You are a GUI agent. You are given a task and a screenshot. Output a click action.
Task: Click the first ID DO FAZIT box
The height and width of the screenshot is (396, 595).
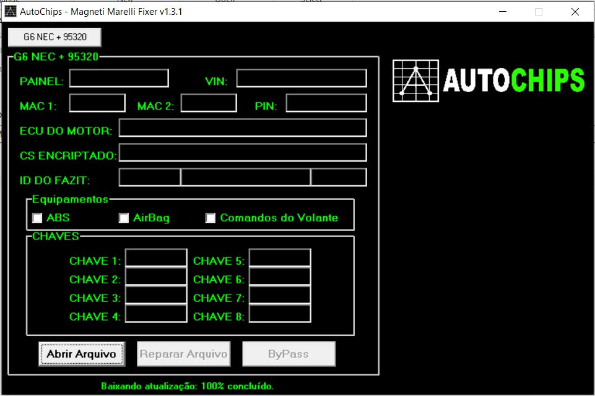(150, 178)
